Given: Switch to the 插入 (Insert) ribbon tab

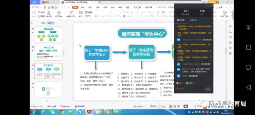Looking at the screenshot, I should (x=83, y=7).
